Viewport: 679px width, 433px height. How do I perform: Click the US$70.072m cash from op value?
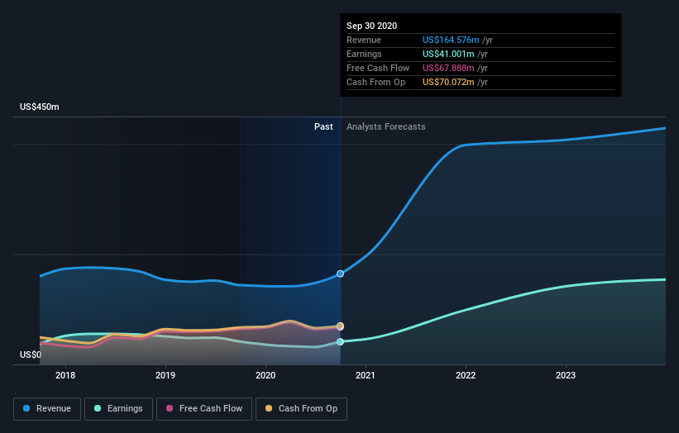tap(448, 82)
